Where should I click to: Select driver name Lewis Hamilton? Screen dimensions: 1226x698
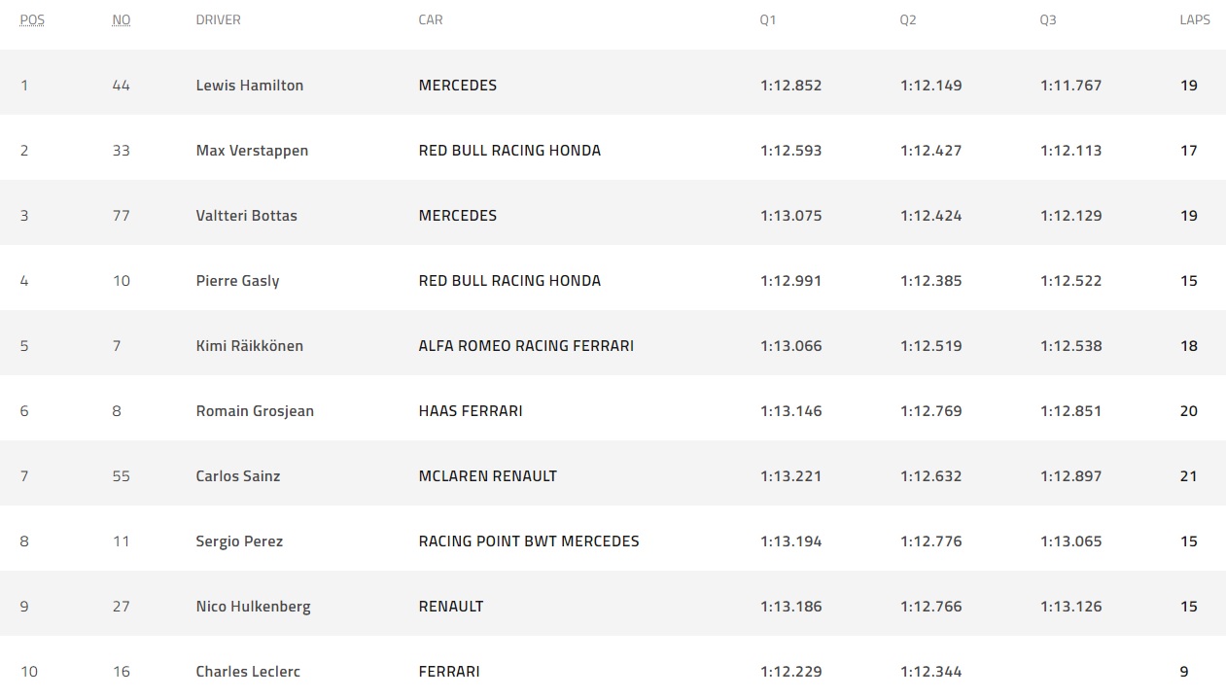[250, 86]
